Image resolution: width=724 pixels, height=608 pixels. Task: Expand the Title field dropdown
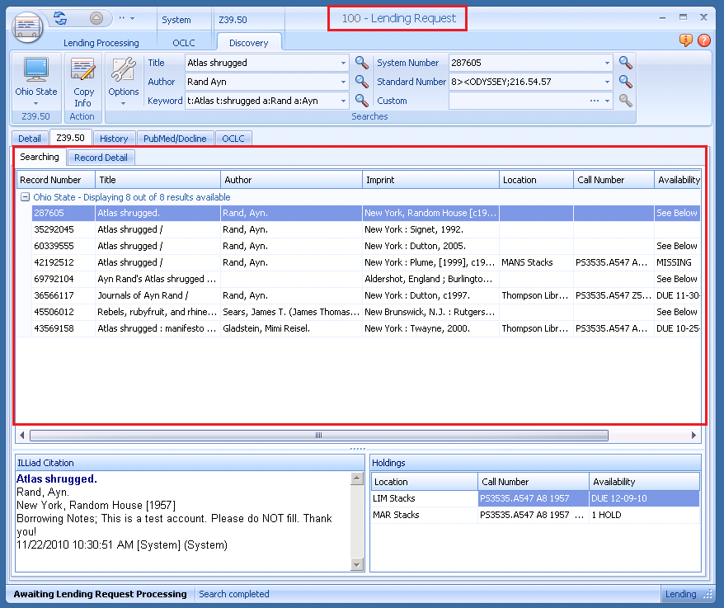343,63
